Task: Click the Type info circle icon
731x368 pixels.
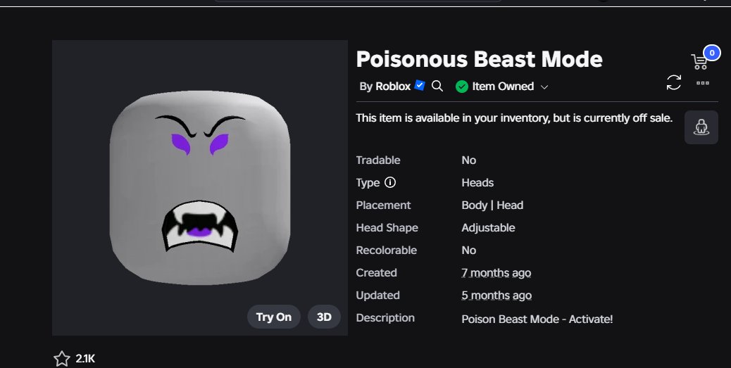Action: click(x=390, y=182)
